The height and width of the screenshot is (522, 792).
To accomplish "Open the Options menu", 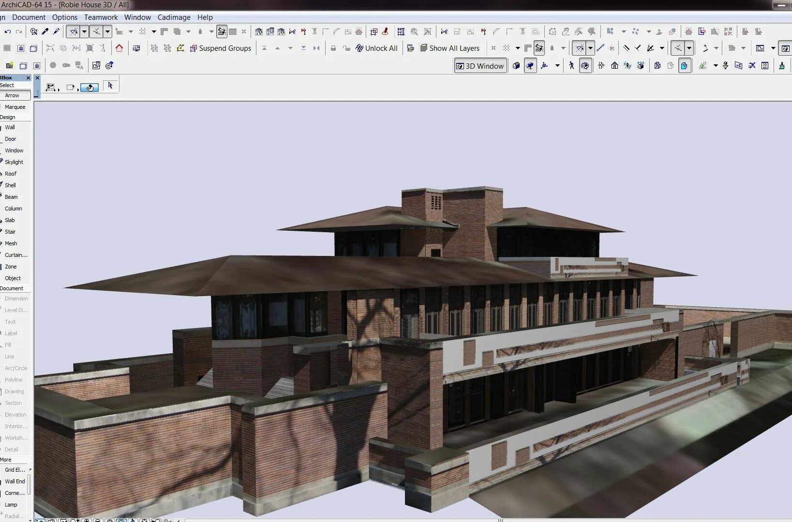I will point(65,17).
